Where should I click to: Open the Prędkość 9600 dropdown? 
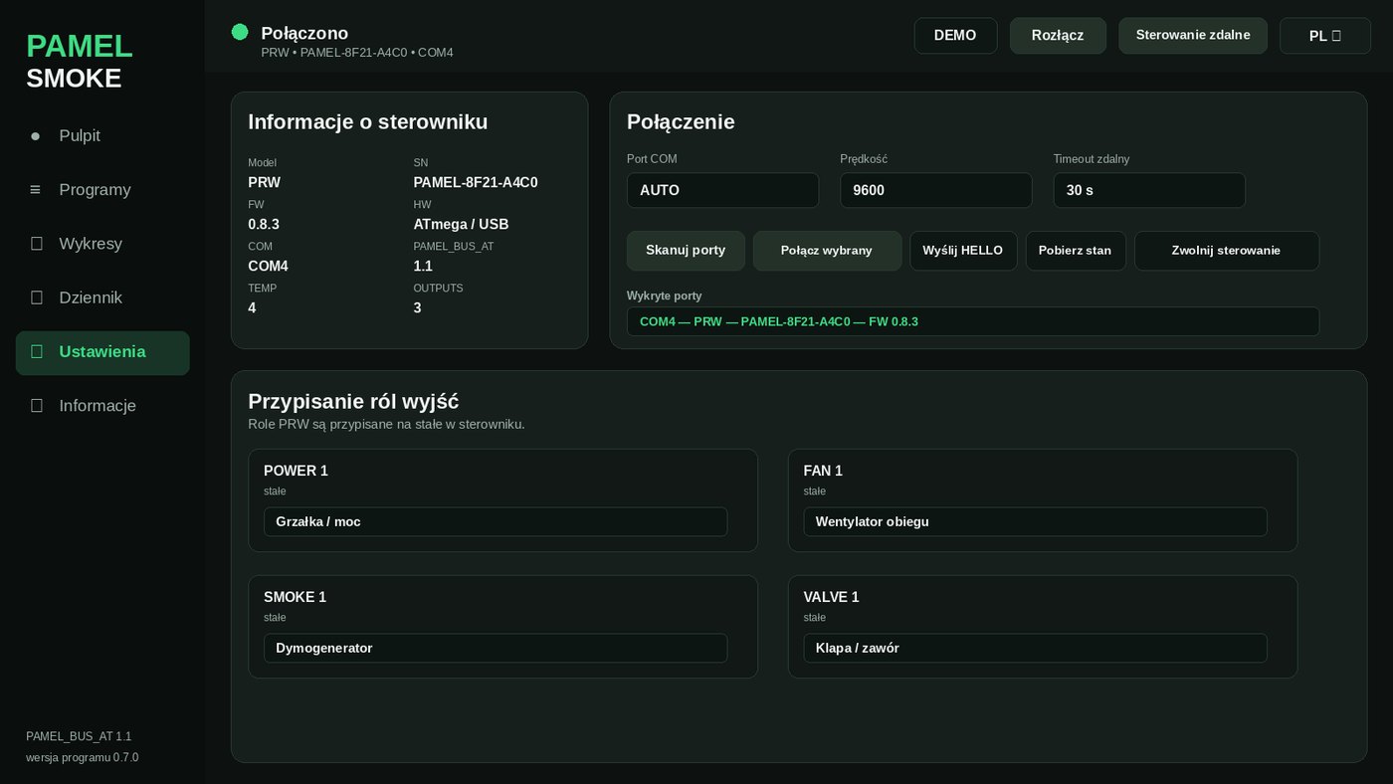[x=935, y=190]
